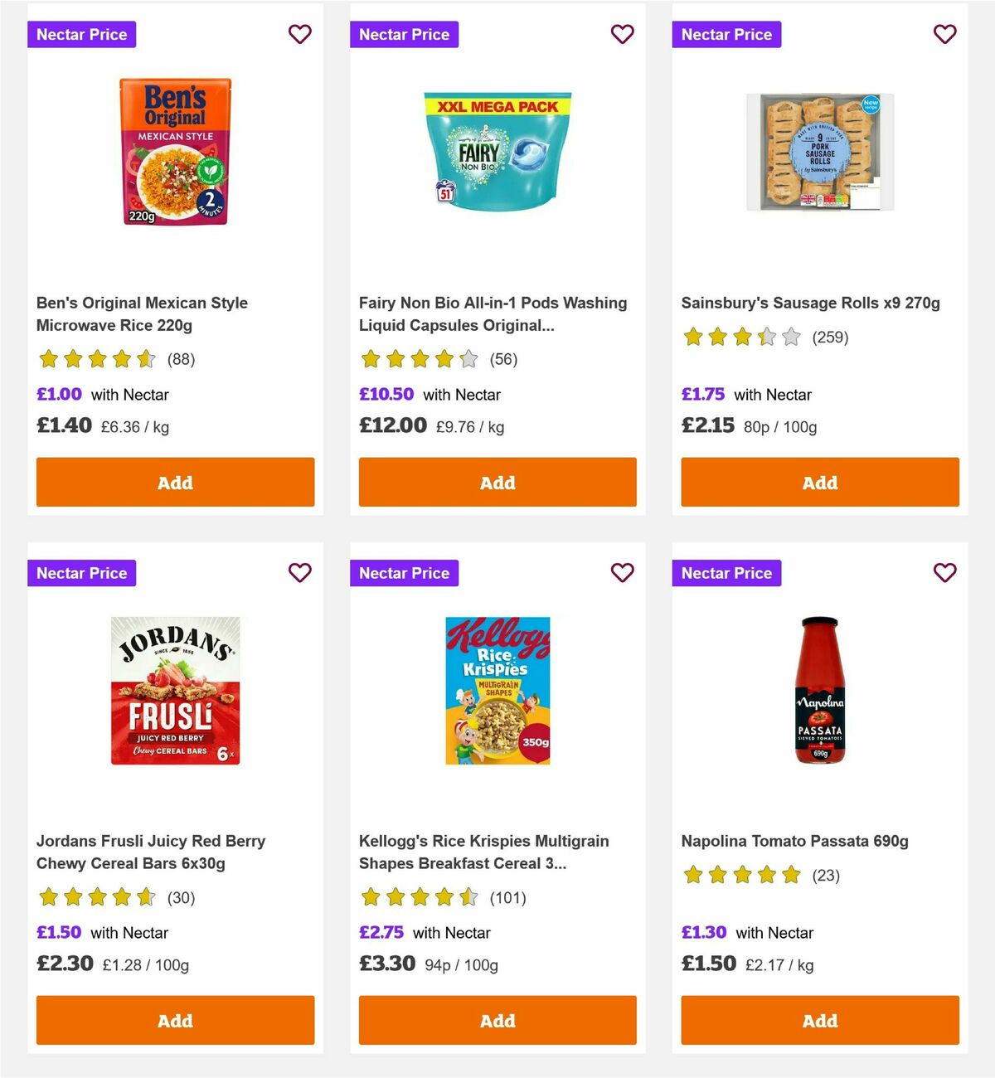Click the heart icon on Napolina Tomato Passata
Viewport: 995px width, 1078px height.
pyautogui.click(x=944, y=572)
